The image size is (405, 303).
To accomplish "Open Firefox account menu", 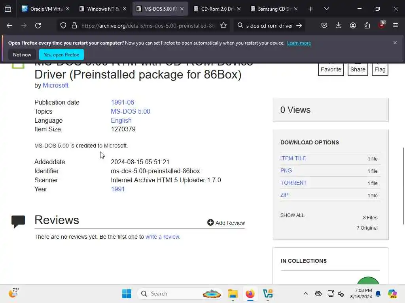I will [353, 26].
